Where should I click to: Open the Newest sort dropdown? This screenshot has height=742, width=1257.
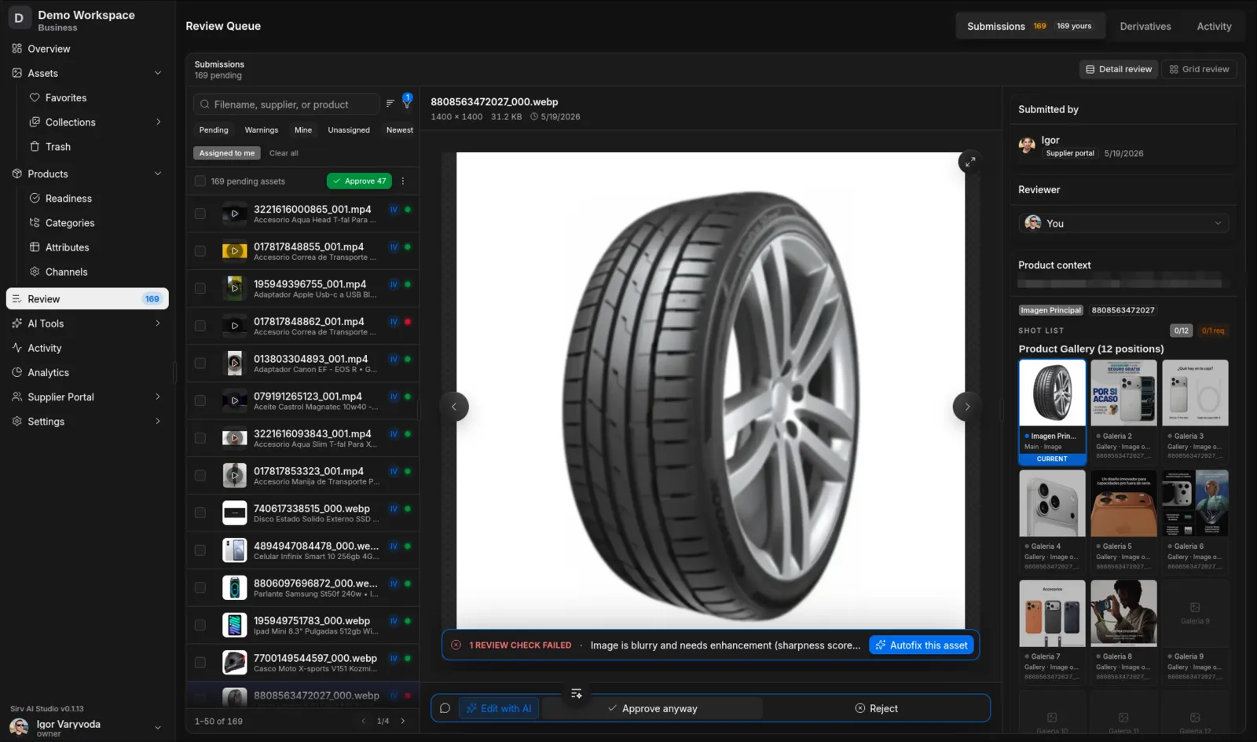[x=399, y=130]
